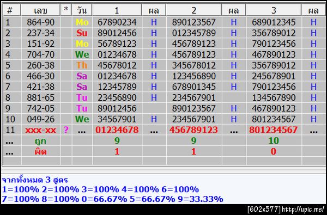Click the red '0' wrong count

[x=274, y=152]
